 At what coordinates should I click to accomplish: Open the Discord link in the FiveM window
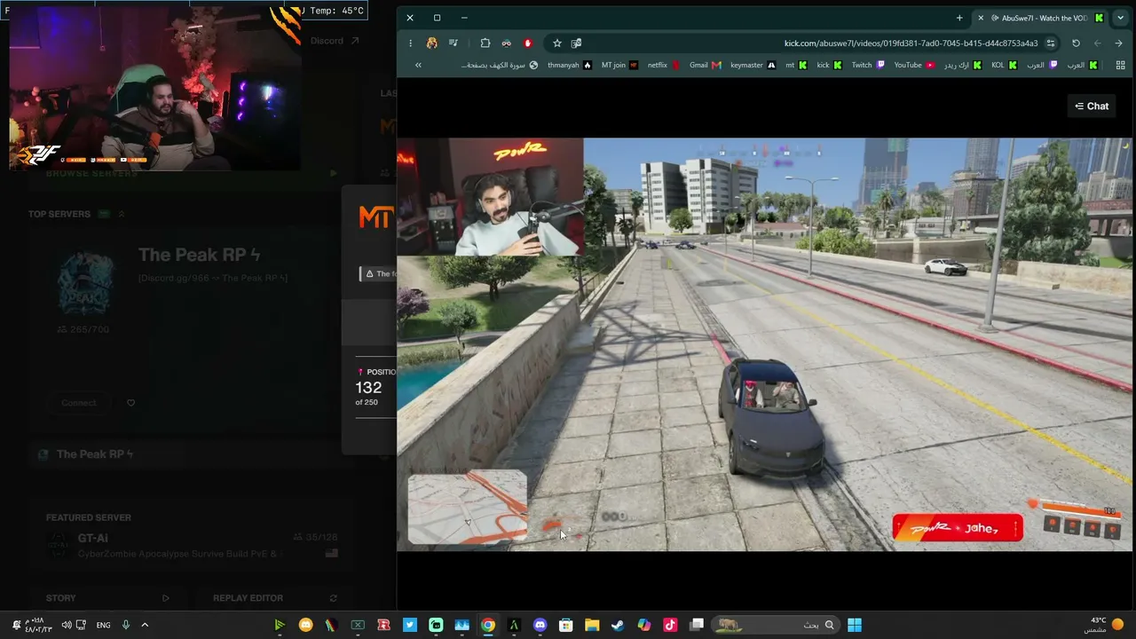pos(335,41)
